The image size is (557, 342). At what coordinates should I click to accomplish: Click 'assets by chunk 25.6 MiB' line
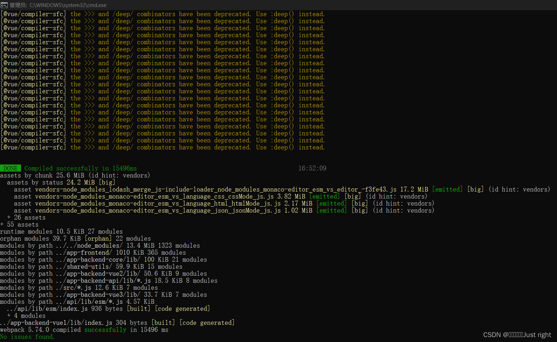point(75,175)
